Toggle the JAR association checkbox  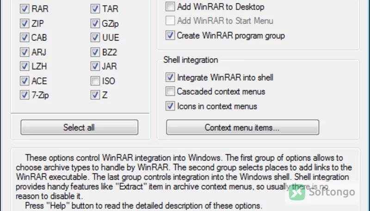point(95,66)
